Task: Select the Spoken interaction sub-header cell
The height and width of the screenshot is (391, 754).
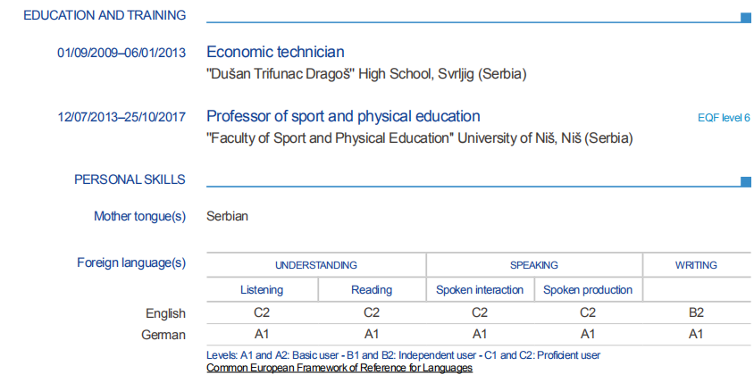Action: click(480, 290)
